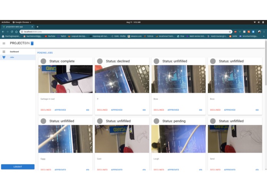Viewport: 267px width, 190px height.
Task: Open the Google Chrome app menu dropdown
Action: click(22, 22)
